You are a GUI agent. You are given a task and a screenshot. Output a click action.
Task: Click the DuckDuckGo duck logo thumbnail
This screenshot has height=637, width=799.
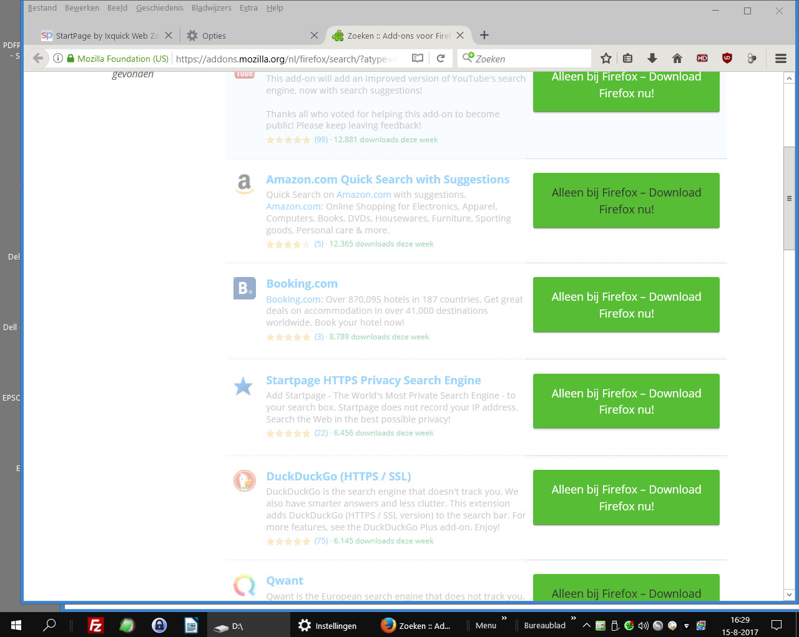[244, 481]
